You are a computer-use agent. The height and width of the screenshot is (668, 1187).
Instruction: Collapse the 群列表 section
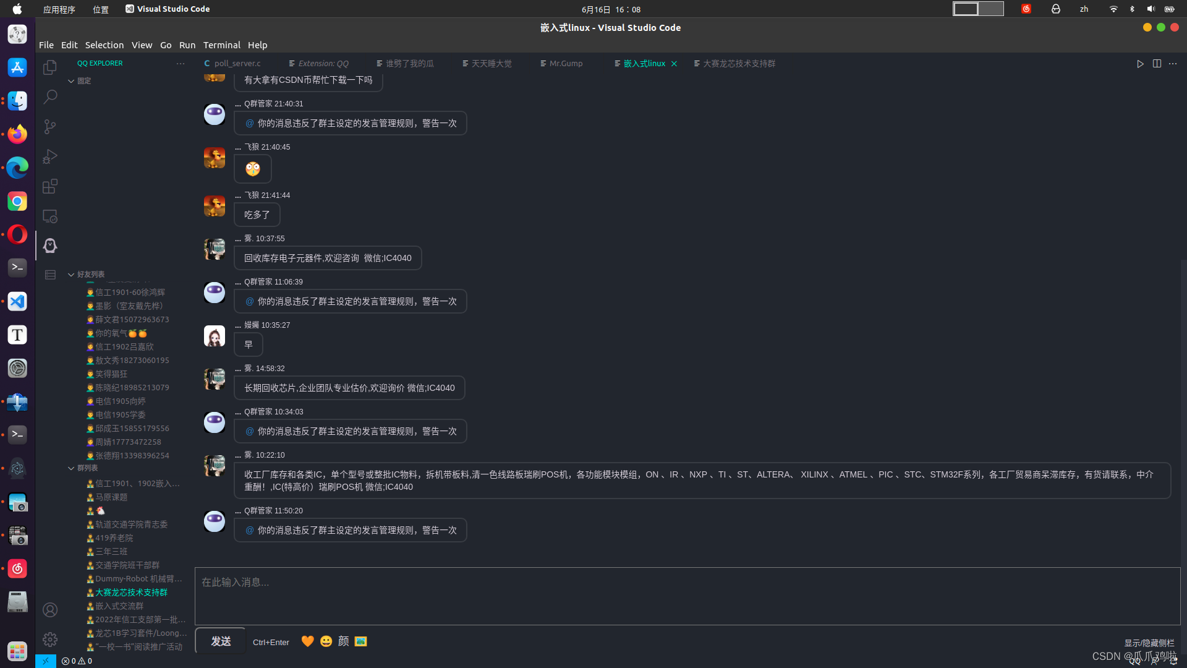click(x=87, y=468)
